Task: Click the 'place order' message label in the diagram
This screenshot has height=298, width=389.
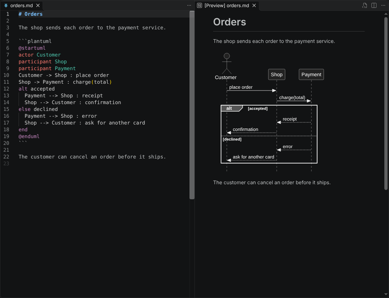Action: click(x=241, y=87)
